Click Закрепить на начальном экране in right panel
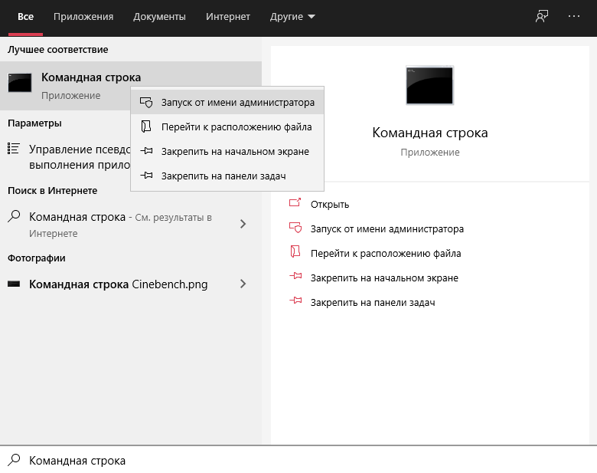 point(384,278)
